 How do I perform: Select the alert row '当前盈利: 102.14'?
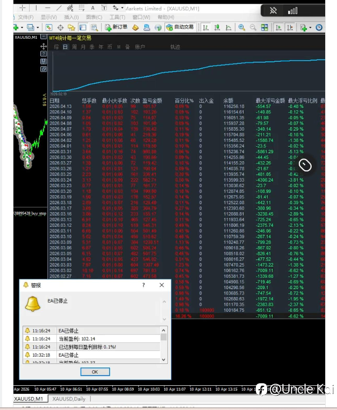pyautogui.click(x=91, y=339)
